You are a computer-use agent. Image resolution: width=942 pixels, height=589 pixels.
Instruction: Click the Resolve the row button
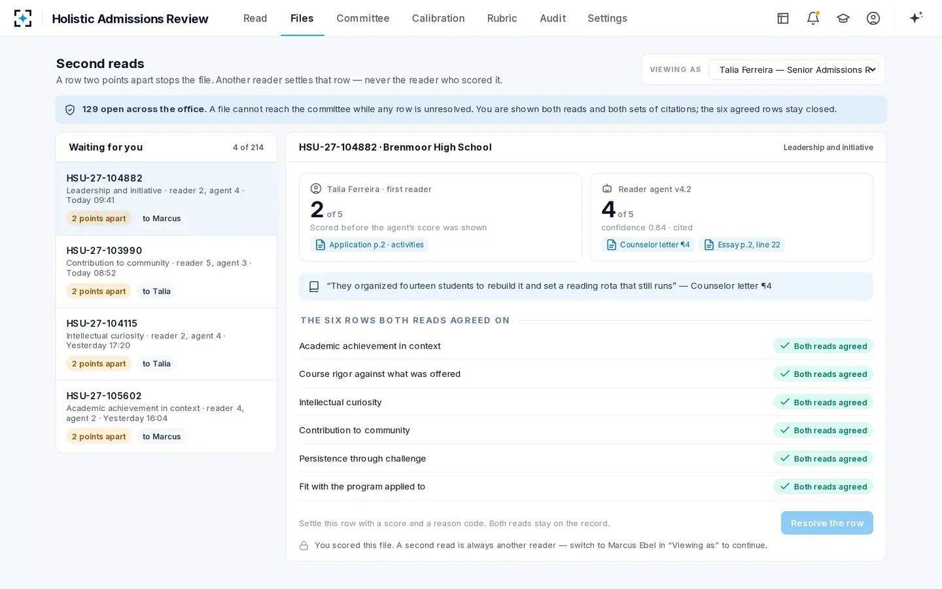tap(827, 523)
